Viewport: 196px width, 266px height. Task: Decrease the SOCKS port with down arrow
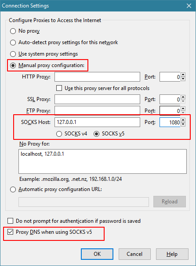pyautogui.click(x=183, y=124)
